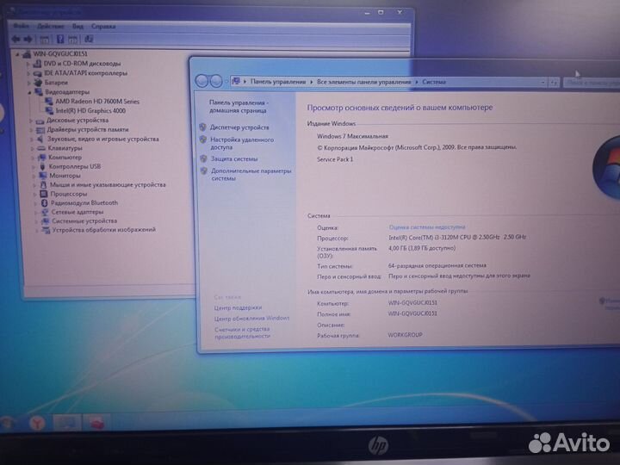Click the Оценка системы недоступна link
The width and height of the screenshot is (620, 465).
(x=426, y=227)
